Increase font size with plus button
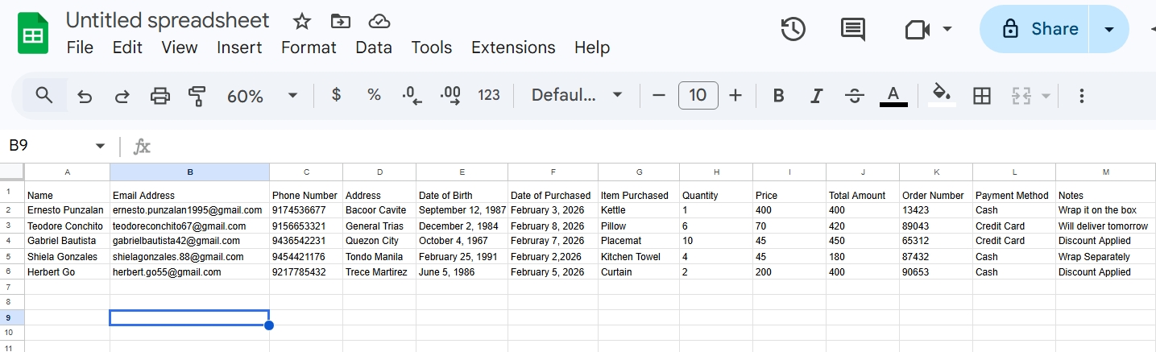 (x=735, y=95)
